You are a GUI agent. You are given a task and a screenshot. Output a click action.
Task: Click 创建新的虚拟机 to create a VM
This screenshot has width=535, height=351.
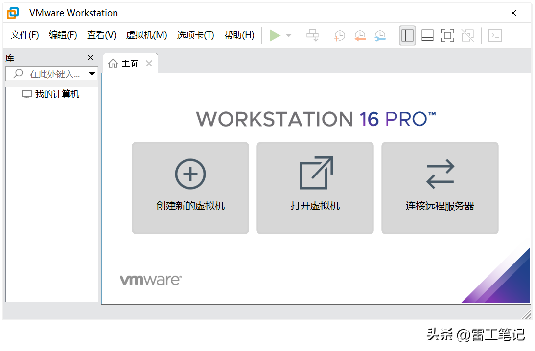(x=190, y=188)
